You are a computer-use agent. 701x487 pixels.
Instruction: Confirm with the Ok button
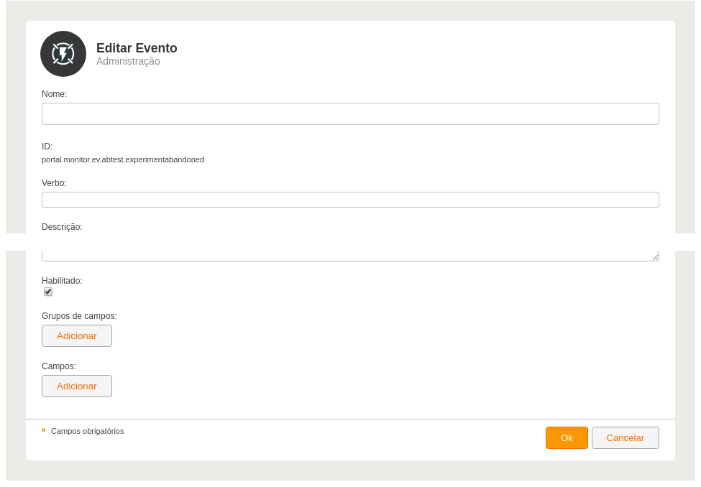(567, 438)
